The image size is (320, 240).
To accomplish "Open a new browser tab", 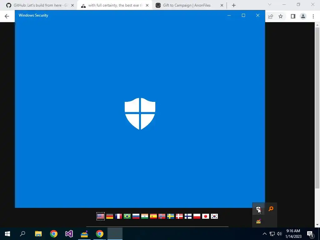I will pyautogui.click(x=234, y=5).
